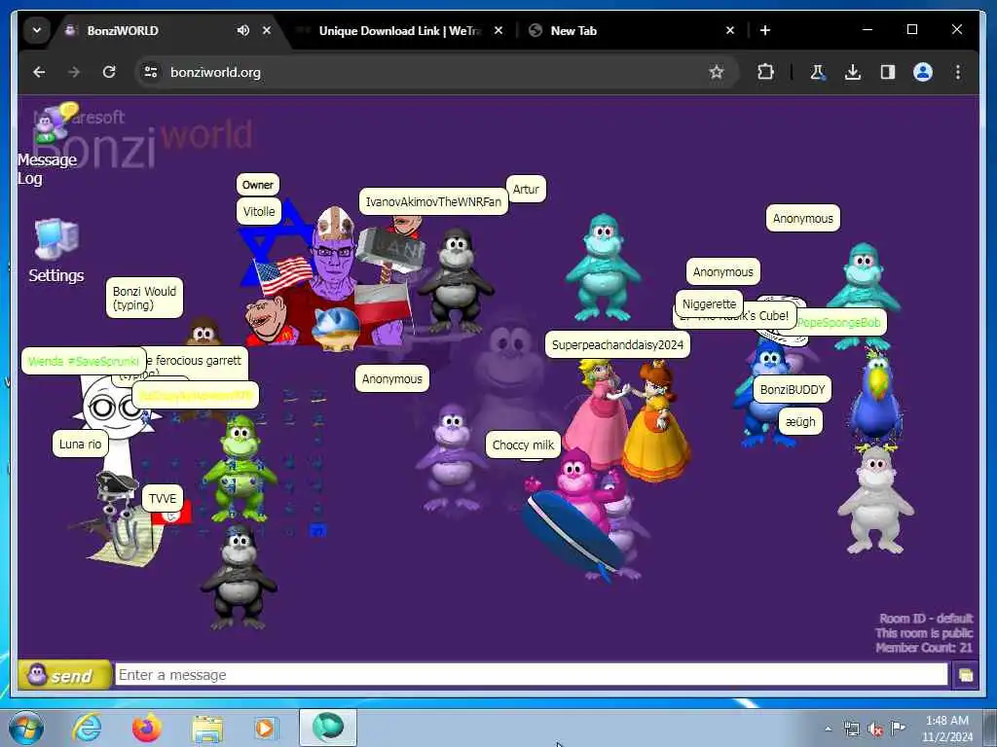This screenshot has height=747, width=997.
Task: Click the forward navigation arrow
Action: [x=74, y=72]
